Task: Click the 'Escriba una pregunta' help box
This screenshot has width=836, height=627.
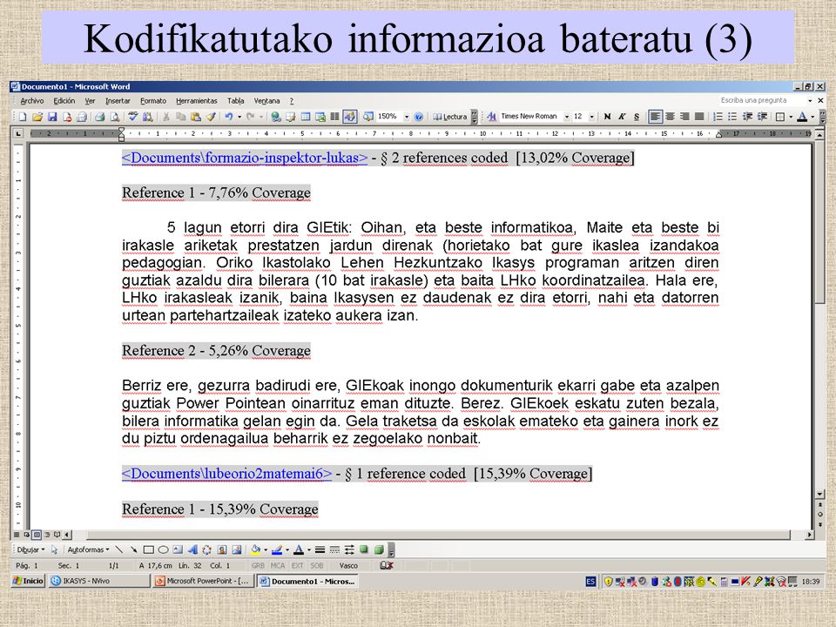Action: coord(763,100)
